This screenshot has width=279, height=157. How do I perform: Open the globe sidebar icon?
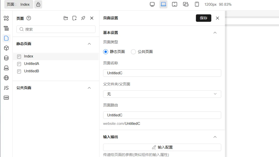(6, 78)
